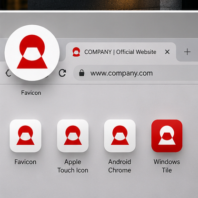Image resolution: width=198 pixels, height=198 pixels.
Task: Click the Favicon caption under the magnified circle
Action: point(31,93)
